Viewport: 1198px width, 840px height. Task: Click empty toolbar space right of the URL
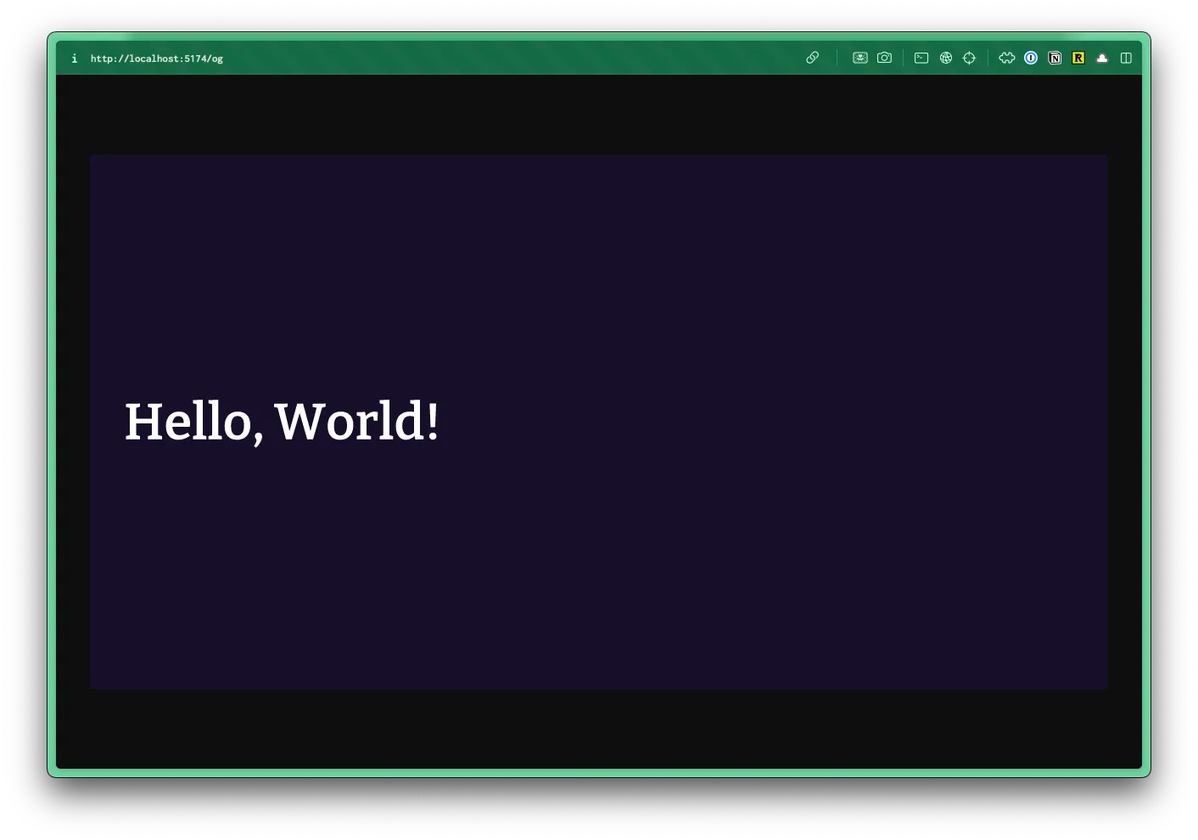click(509, 58)
